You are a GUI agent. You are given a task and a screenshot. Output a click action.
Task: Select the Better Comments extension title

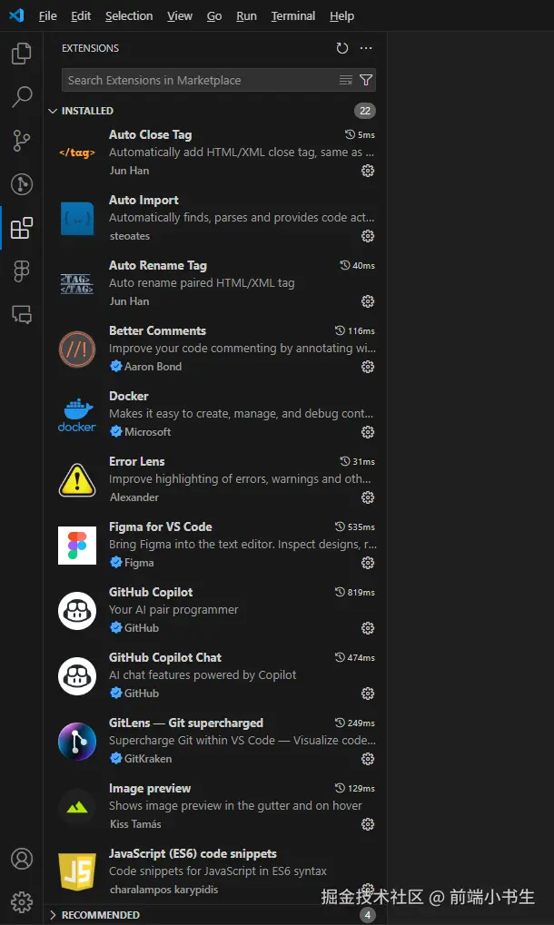tap(157, 331)
